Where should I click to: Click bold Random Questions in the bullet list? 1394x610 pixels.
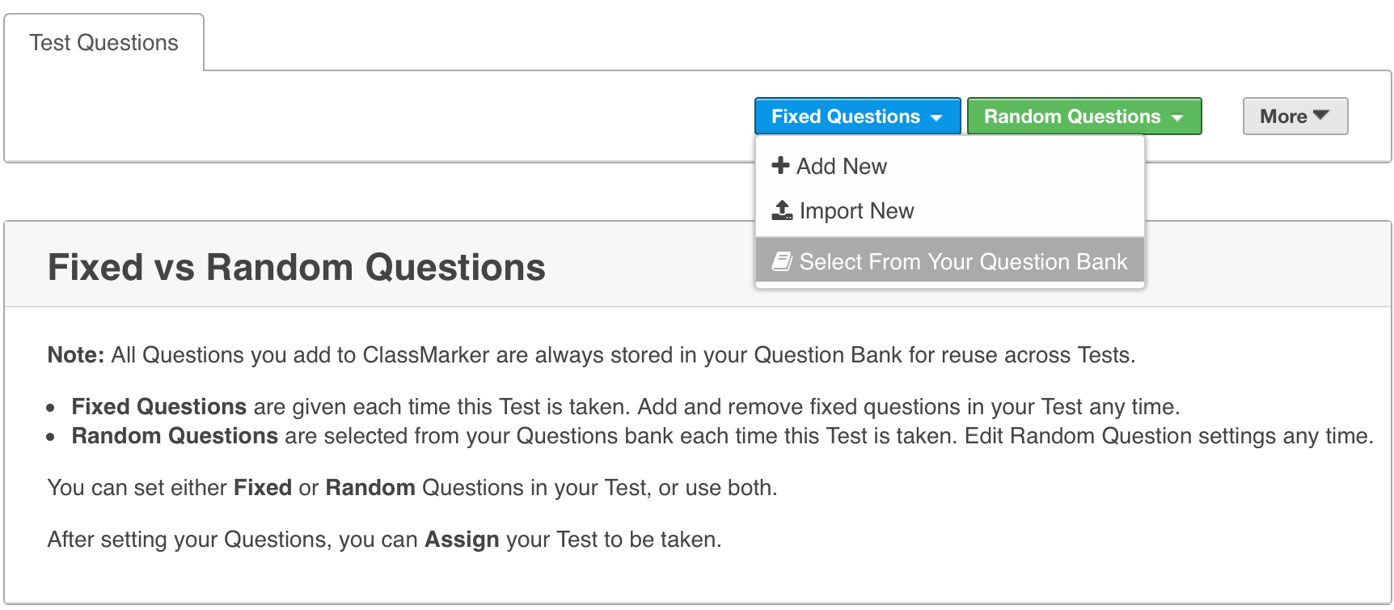(x=175, y=436)
